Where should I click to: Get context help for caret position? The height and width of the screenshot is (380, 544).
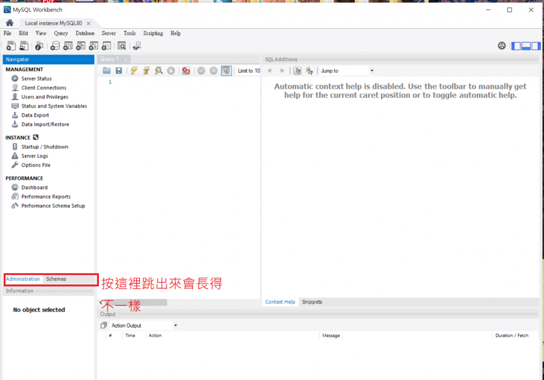297,71
